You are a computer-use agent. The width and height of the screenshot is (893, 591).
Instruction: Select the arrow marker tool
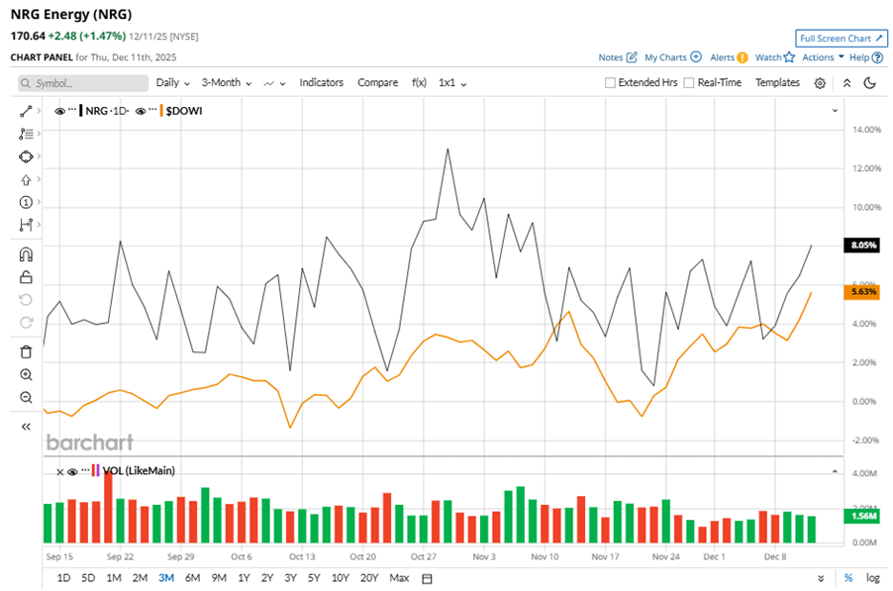[x=26, y=180]
